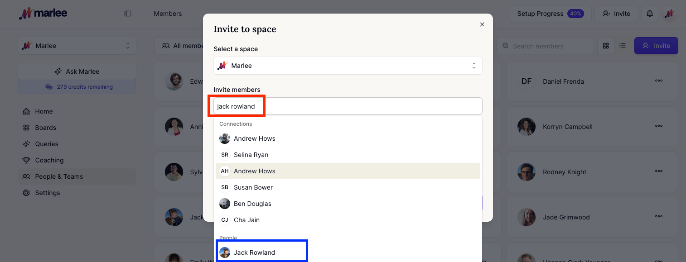Click the Search members field

coord(545,46)
